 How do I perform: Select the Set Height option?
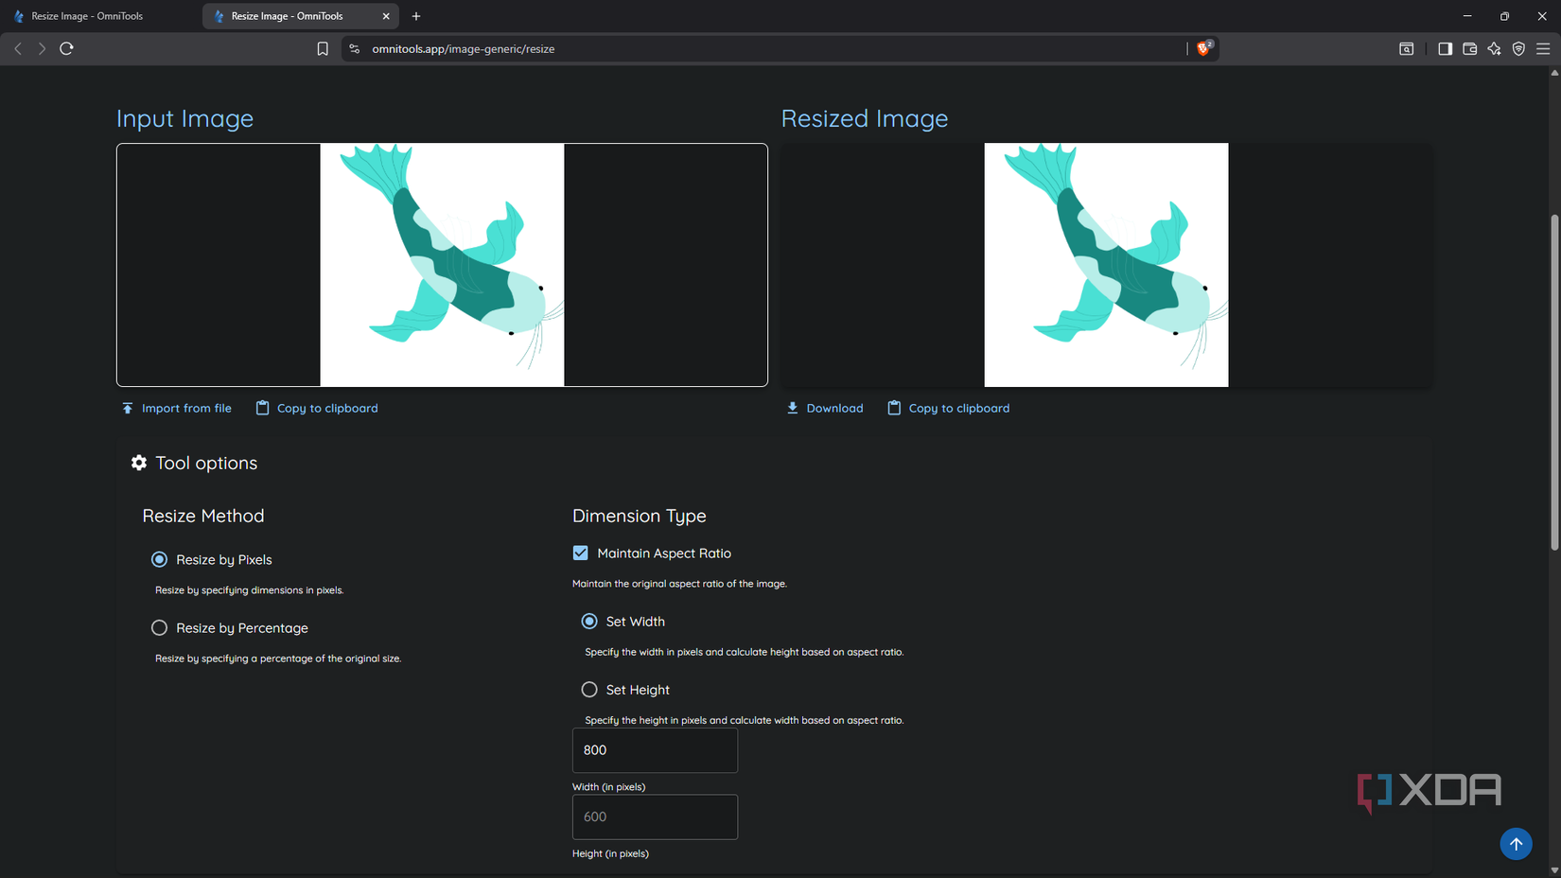[x=589, y=689]
